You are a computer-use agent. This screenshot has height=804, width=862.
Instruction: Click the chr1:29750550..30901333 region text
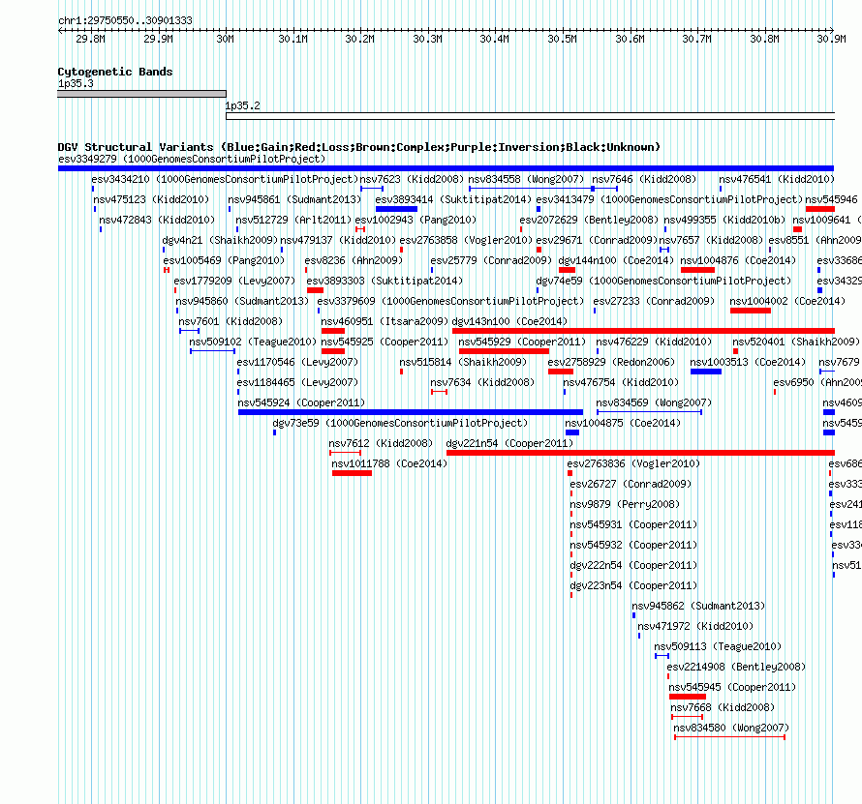click(125, 20)
